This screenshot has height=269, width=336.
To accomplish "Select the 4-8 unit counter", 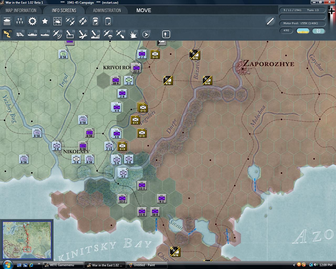I will tap(117, 133).
